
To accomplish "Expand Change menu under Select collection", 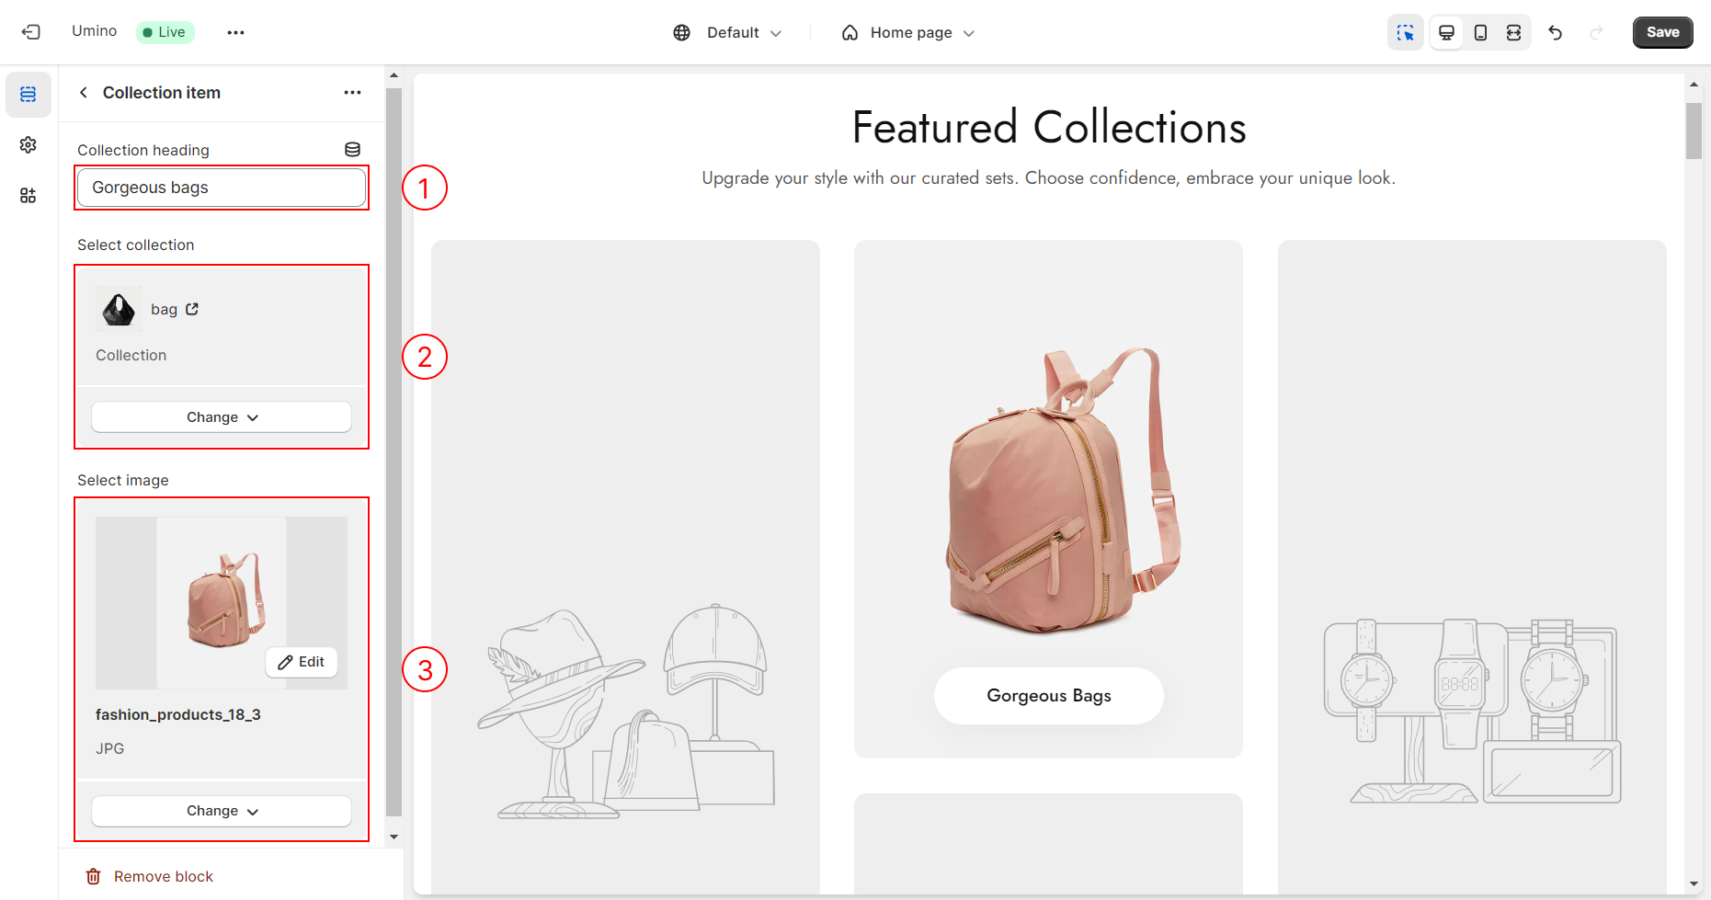I will click(x=222, y=417).
